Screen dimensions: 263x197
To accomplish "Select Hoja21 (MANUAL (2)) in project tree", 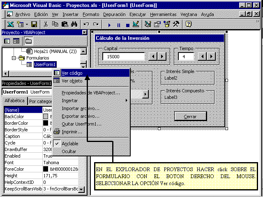I will tap(55, 51).
